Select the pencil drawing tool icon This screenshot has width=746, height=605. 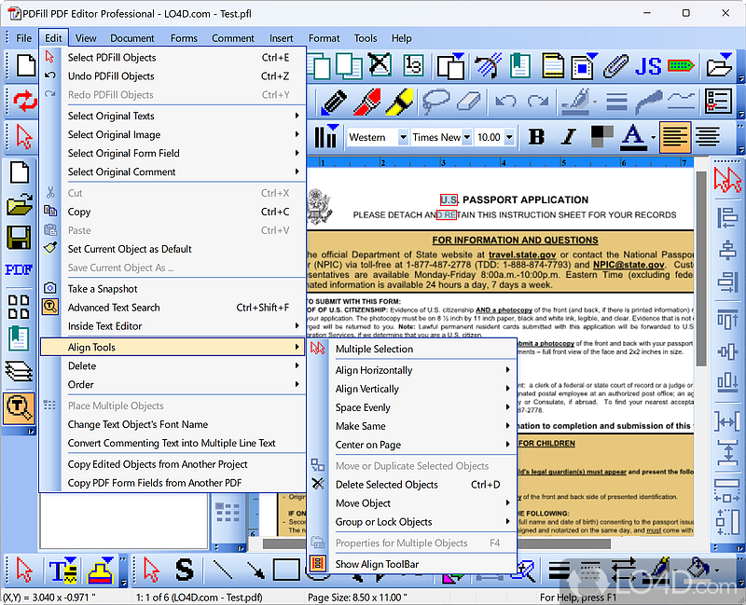(x=334, y=102)
